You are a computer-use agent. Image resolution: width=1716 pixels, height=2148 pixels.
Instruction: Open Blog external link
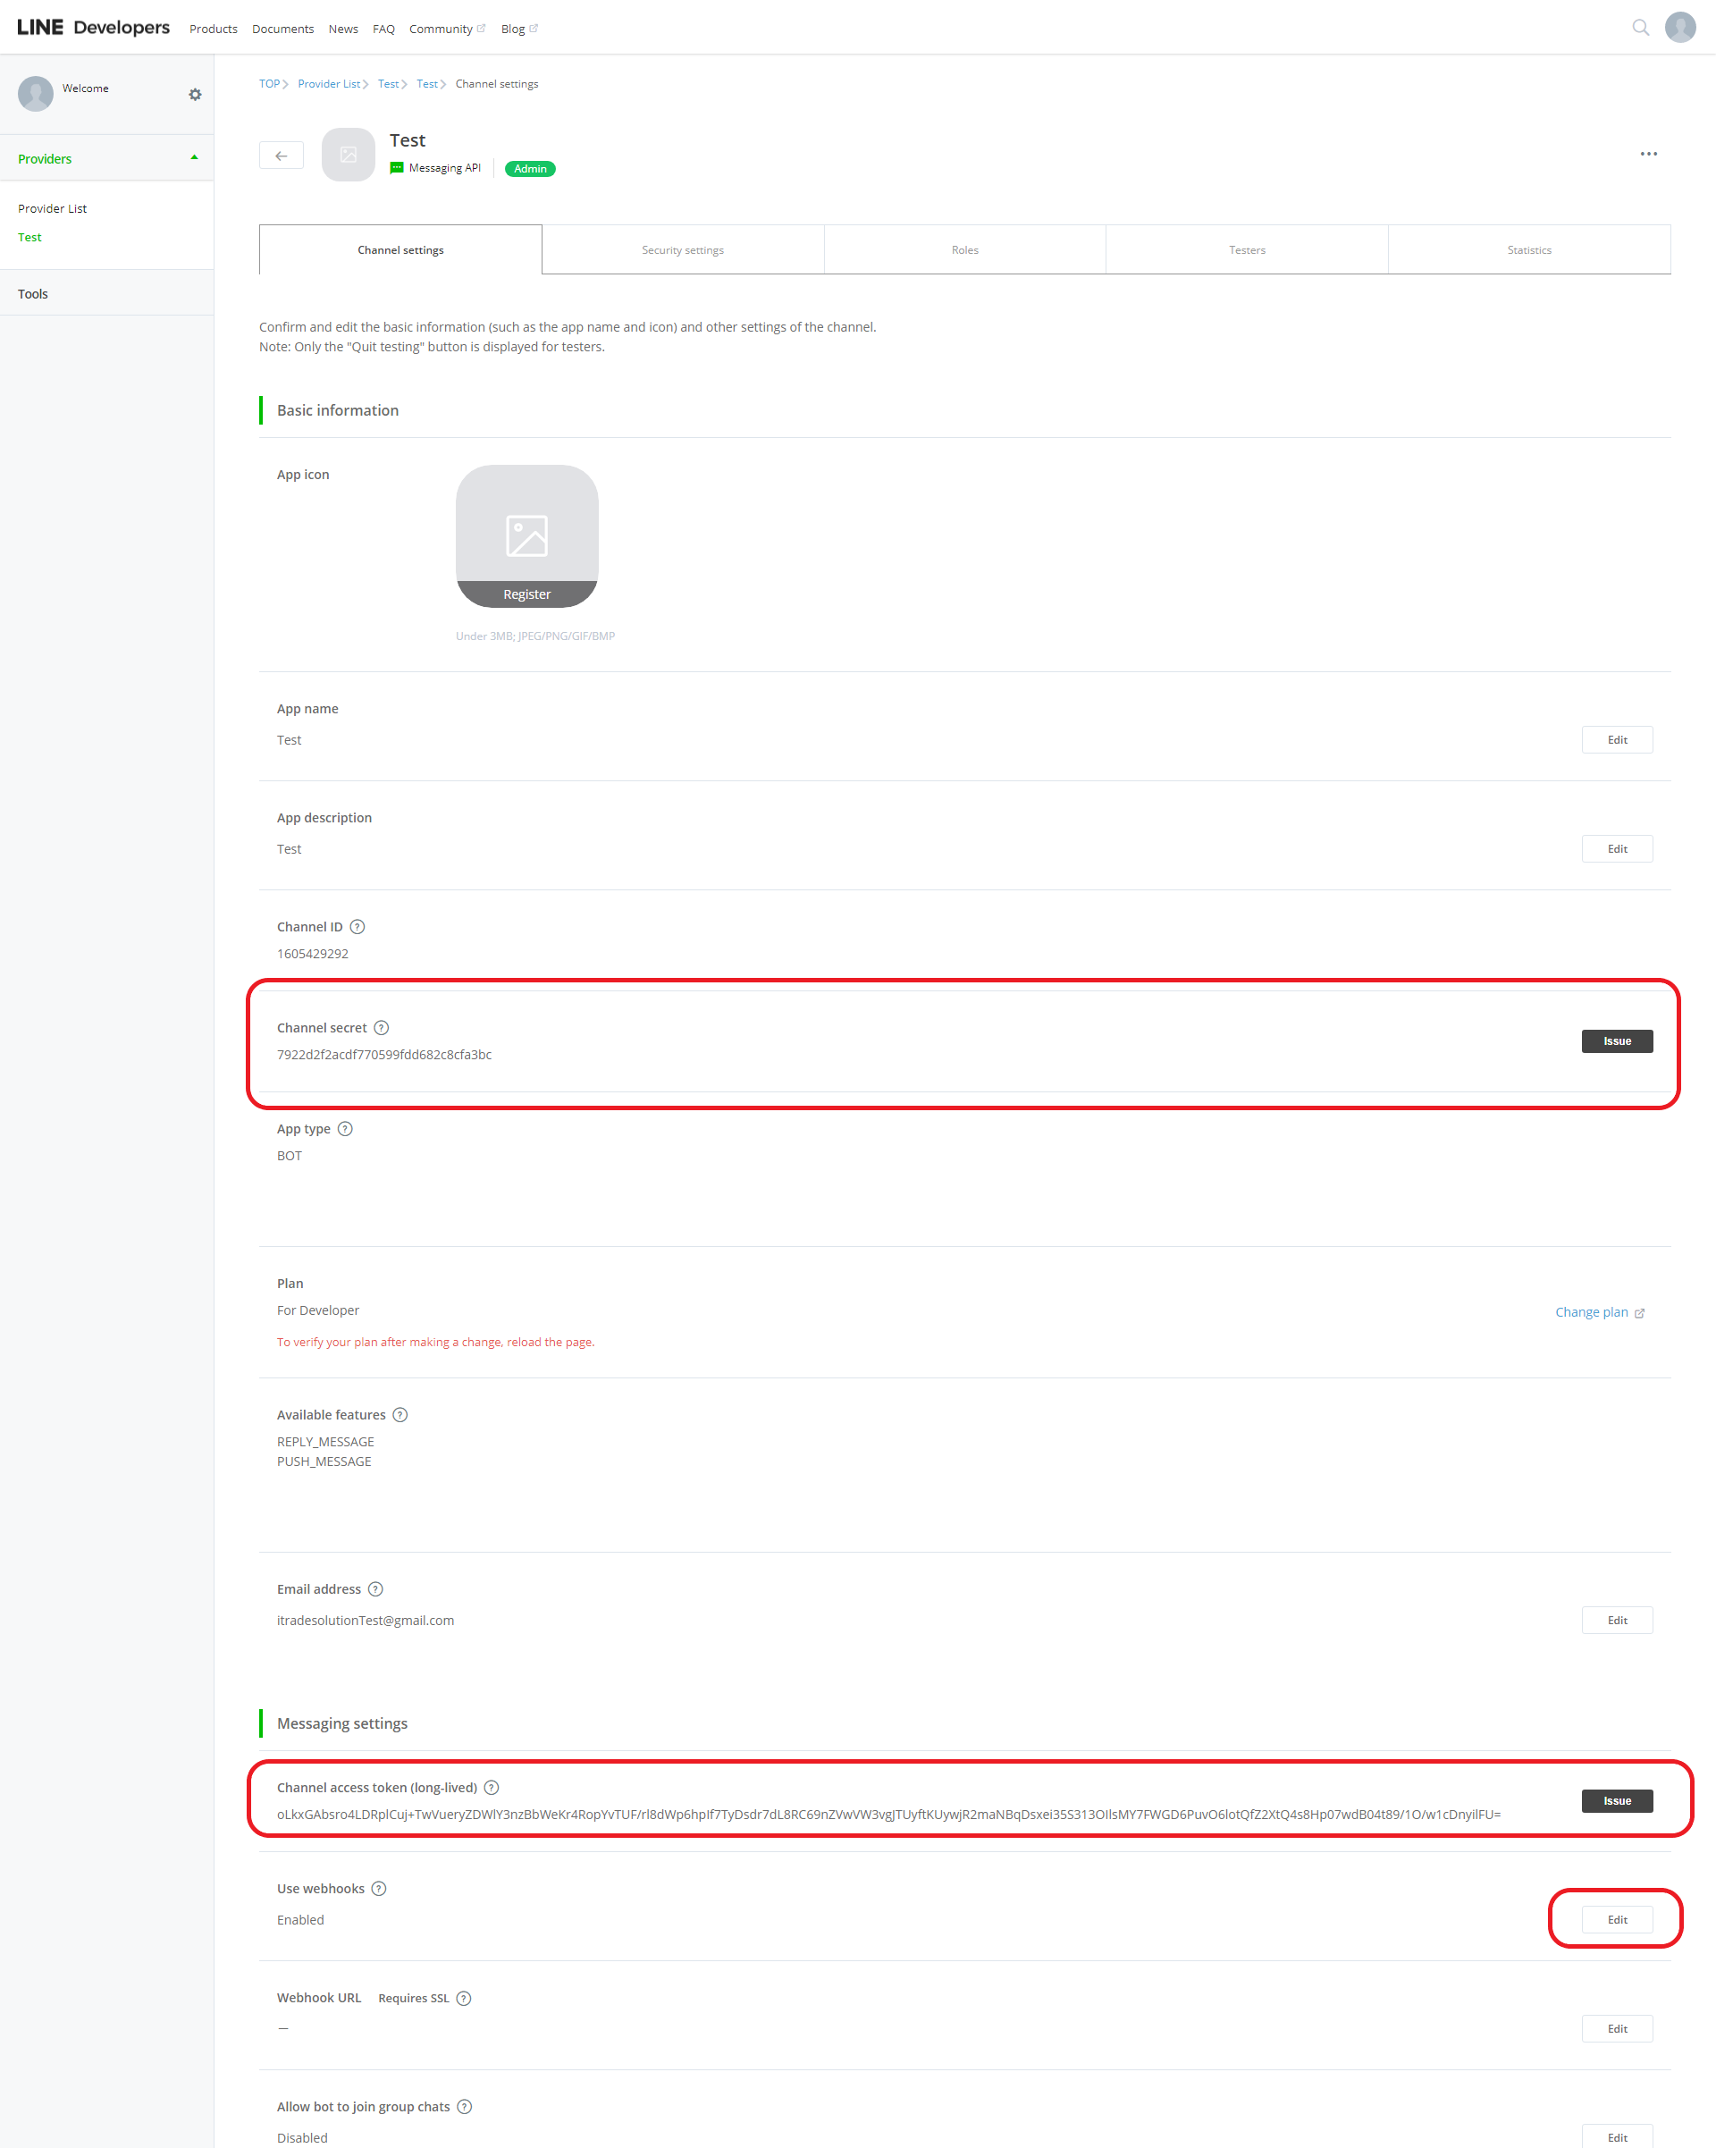click(x=519, y=29)
